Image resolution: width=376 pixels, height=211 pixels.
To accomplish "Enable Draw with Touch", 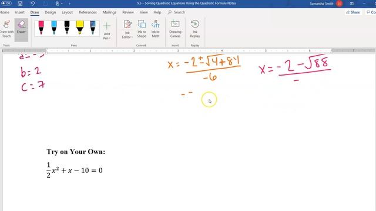I will coord(6,29).
